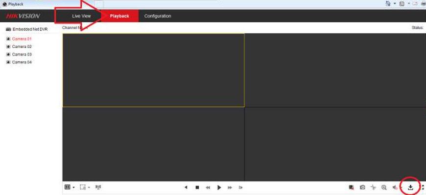Click the Camera 02 camera icon
Image resolution: width=426 pixels, height=195 pixels.
point(8,46)
